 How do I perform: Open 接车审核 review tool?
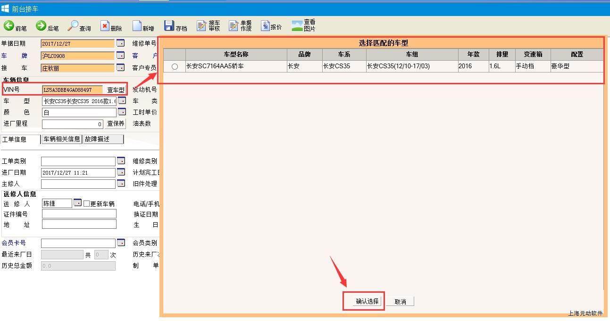tap(202, 26)
